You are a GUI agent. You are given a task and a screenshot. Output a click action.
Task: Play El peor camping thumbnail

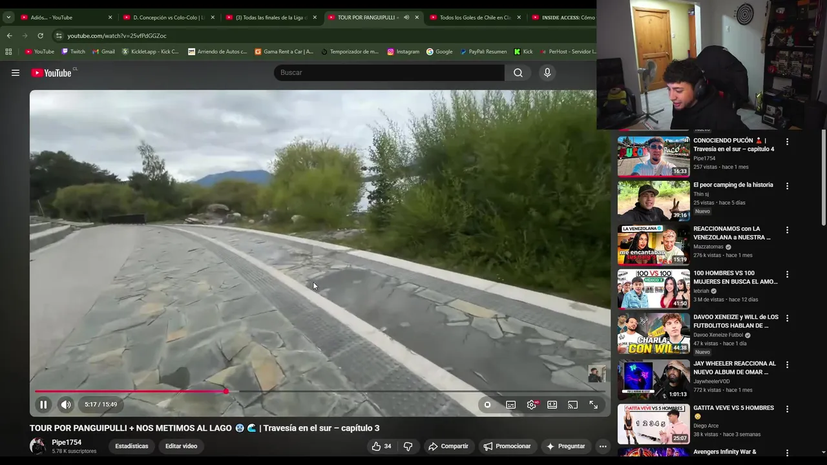pos(653,201)
